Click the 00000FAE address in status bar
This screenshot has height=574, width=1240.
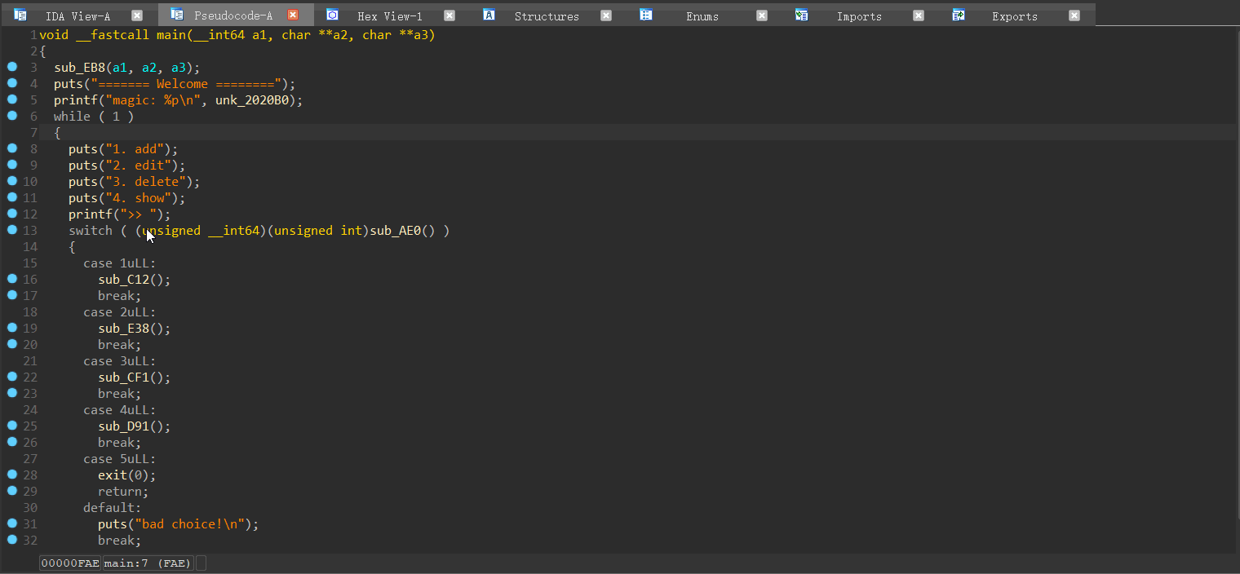(x=70, y=563)
